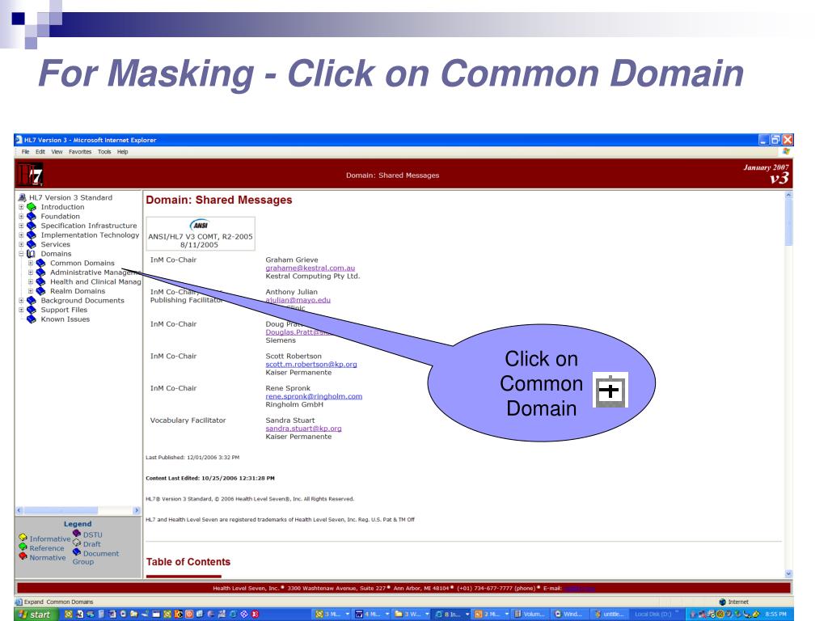The image size is (828, 621).
Task: Expand the Foundation tree node
Action: (x=21, y=217)
